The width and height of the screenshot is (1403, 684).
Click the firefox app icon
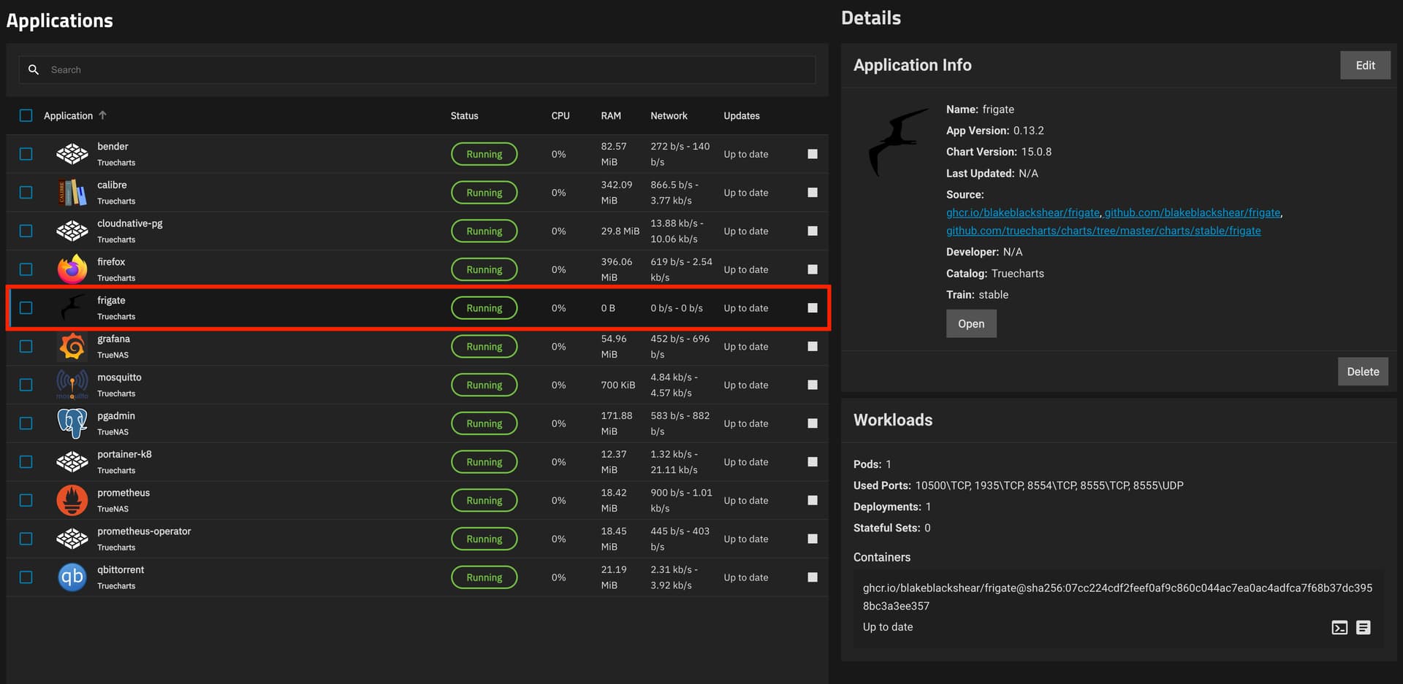point(72,269)
